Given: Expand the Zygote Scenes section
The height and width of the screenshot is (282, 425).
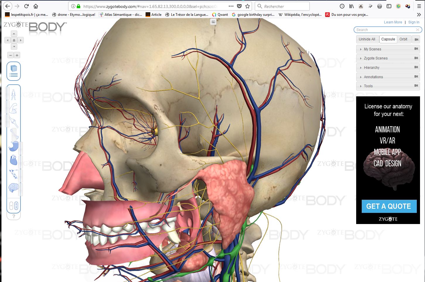Looking at the screenshot, I should coord(375,58).
